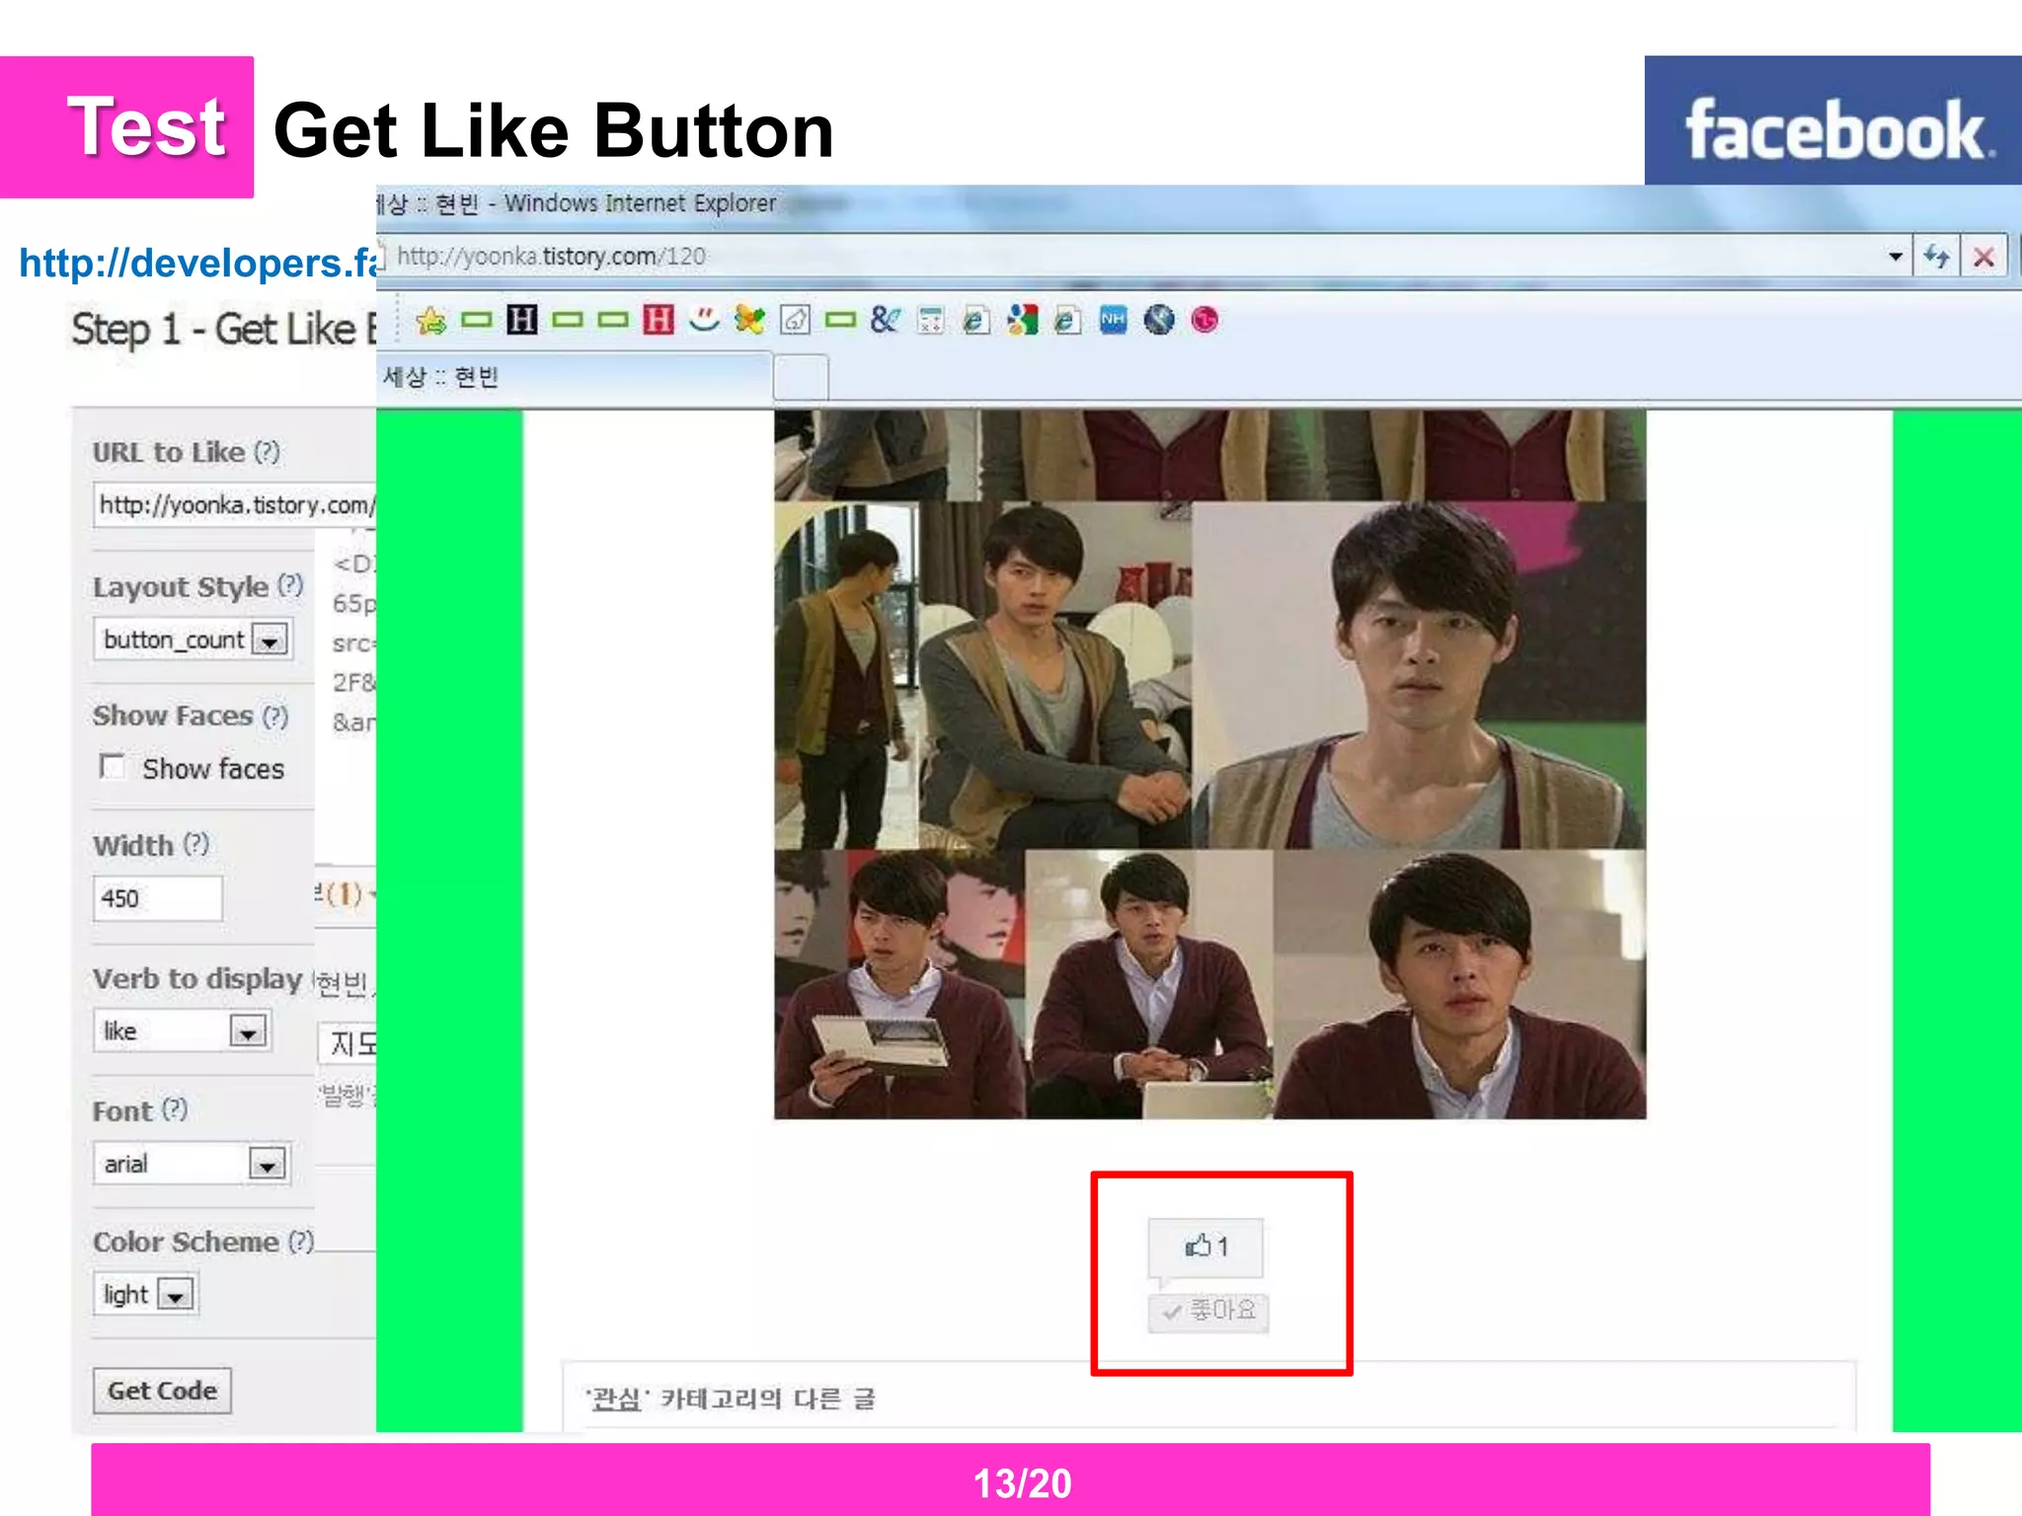Click the red X stop loading button
The width and height of the screenshot is (2022, 1516).
pos(1983,258)
